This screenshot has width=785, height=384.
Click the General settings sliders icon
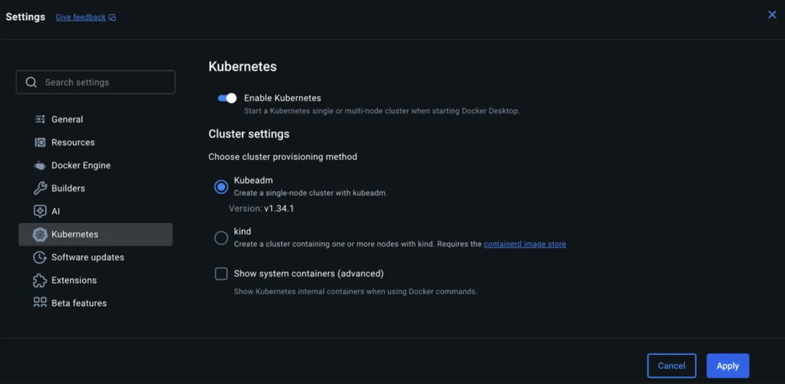[x=40, y=119]
